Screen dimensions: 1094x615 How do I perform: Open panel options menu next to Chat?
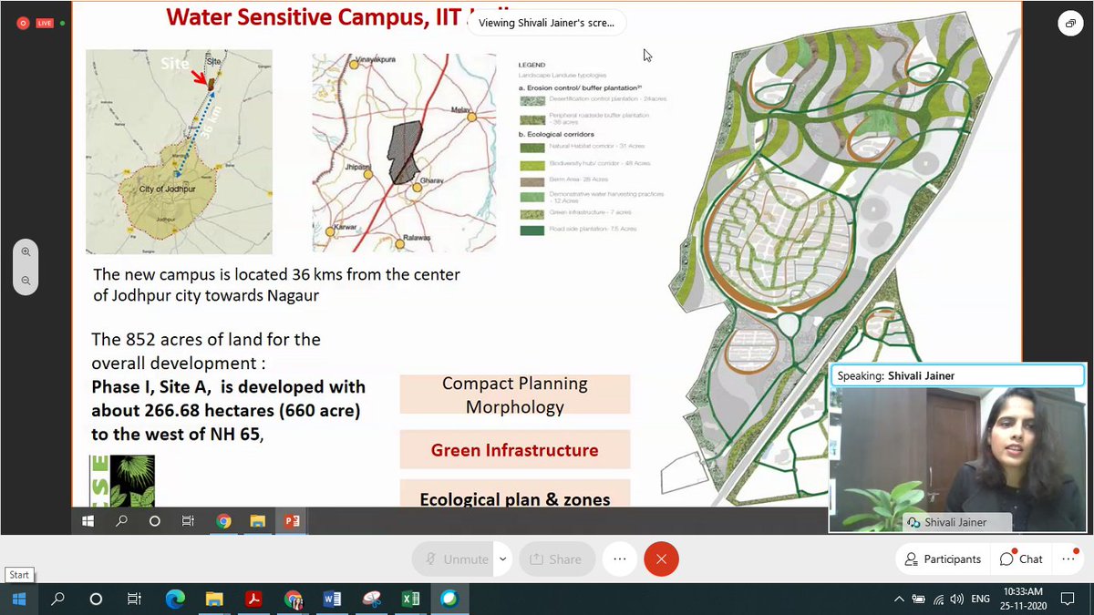pyautogui.click(x=1068, y=559)
